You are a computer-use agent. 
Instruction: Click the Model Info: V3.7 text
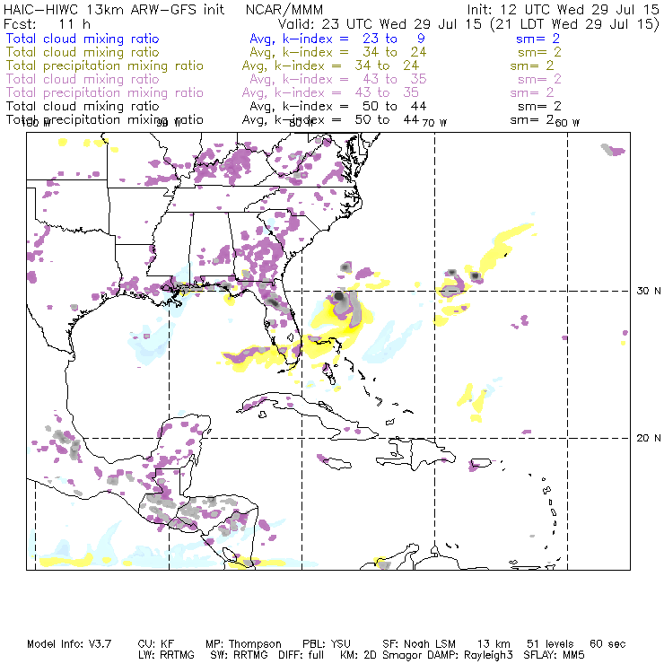69,644
